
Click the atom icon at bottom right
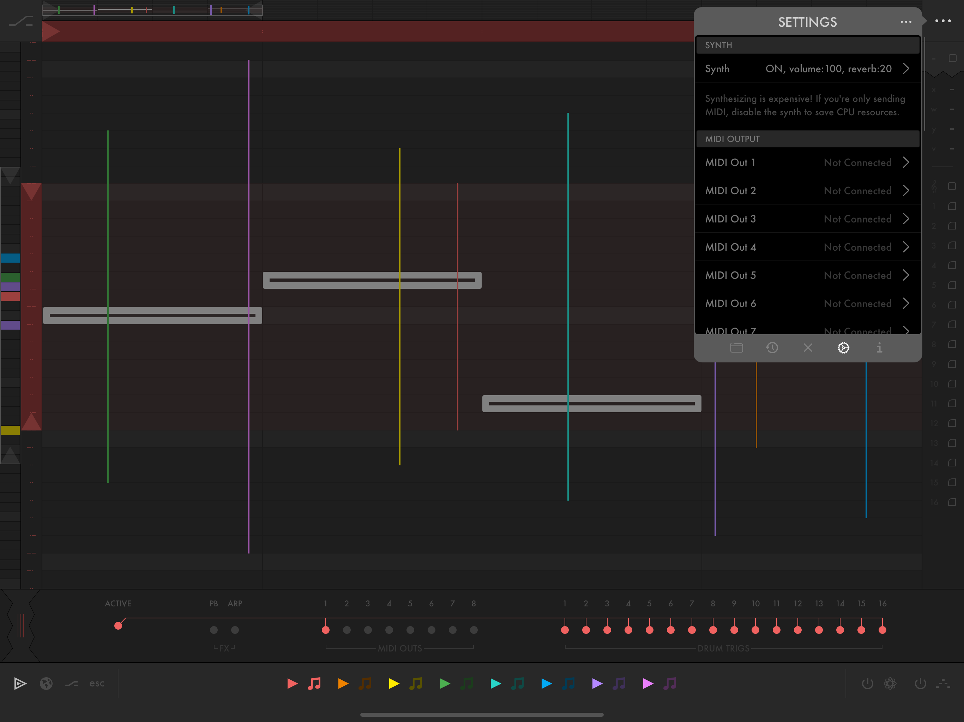[890, 683]
